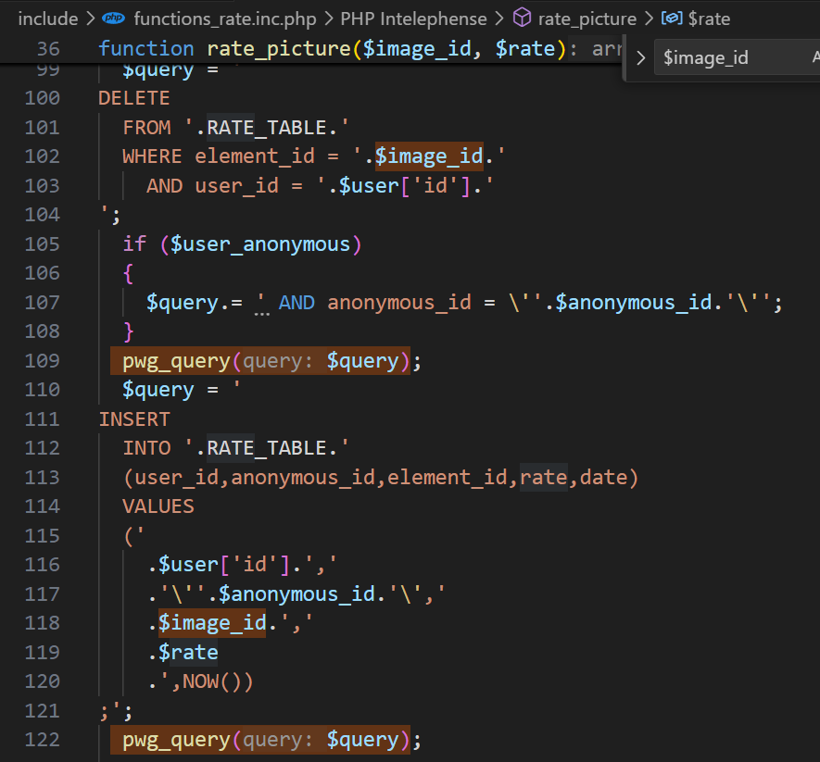Click $user_anonymous in the if condition
Viewport: 820px width, 762px height.
coord(260,244)
